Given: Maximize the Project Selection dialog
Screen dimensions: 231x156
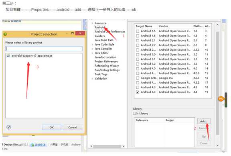Looking at the screenshot, I should pyautogui.click(x=72, y=33).
